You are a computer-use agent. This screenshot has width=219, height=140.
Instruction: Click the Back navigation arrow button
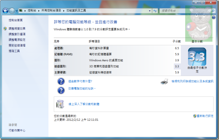tap(5, 11)
